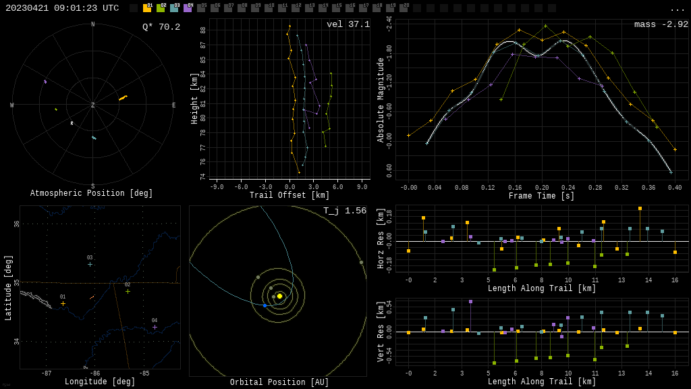Viewport: 691px width, 389px height.
Task: Select station 03 marker on the map
Action: (x=90, y=264)
